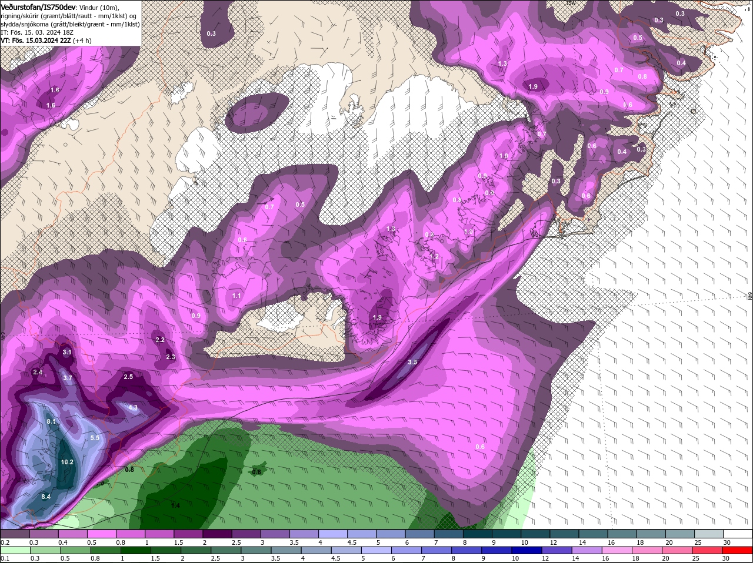Click the '(+4 h)' forecast offset text
753x563 pixels.
click(x=84, y=41)
